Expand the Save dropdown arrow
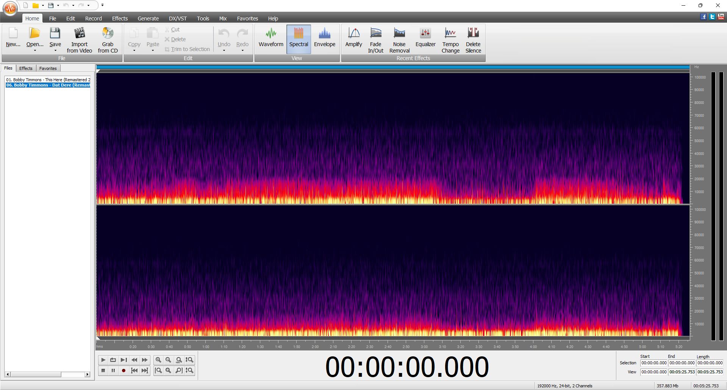 tap(55, 51)
